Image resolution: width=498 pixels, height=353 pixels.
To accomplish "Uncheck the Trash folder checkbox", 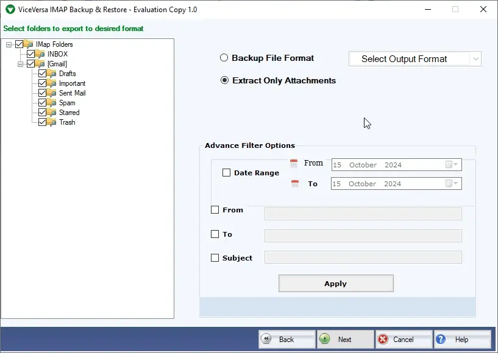I will point(42,122).
